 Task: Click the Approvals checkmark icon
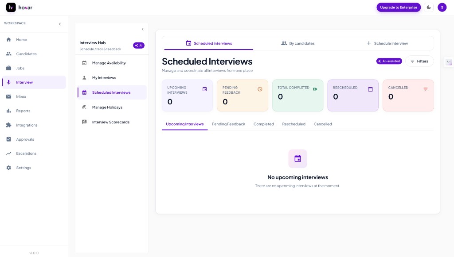[x=9, y=139]
